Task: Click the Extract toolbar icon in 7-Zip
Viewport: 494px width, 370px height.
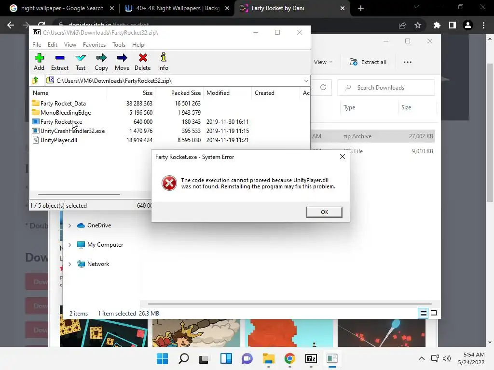Action: 59,62
